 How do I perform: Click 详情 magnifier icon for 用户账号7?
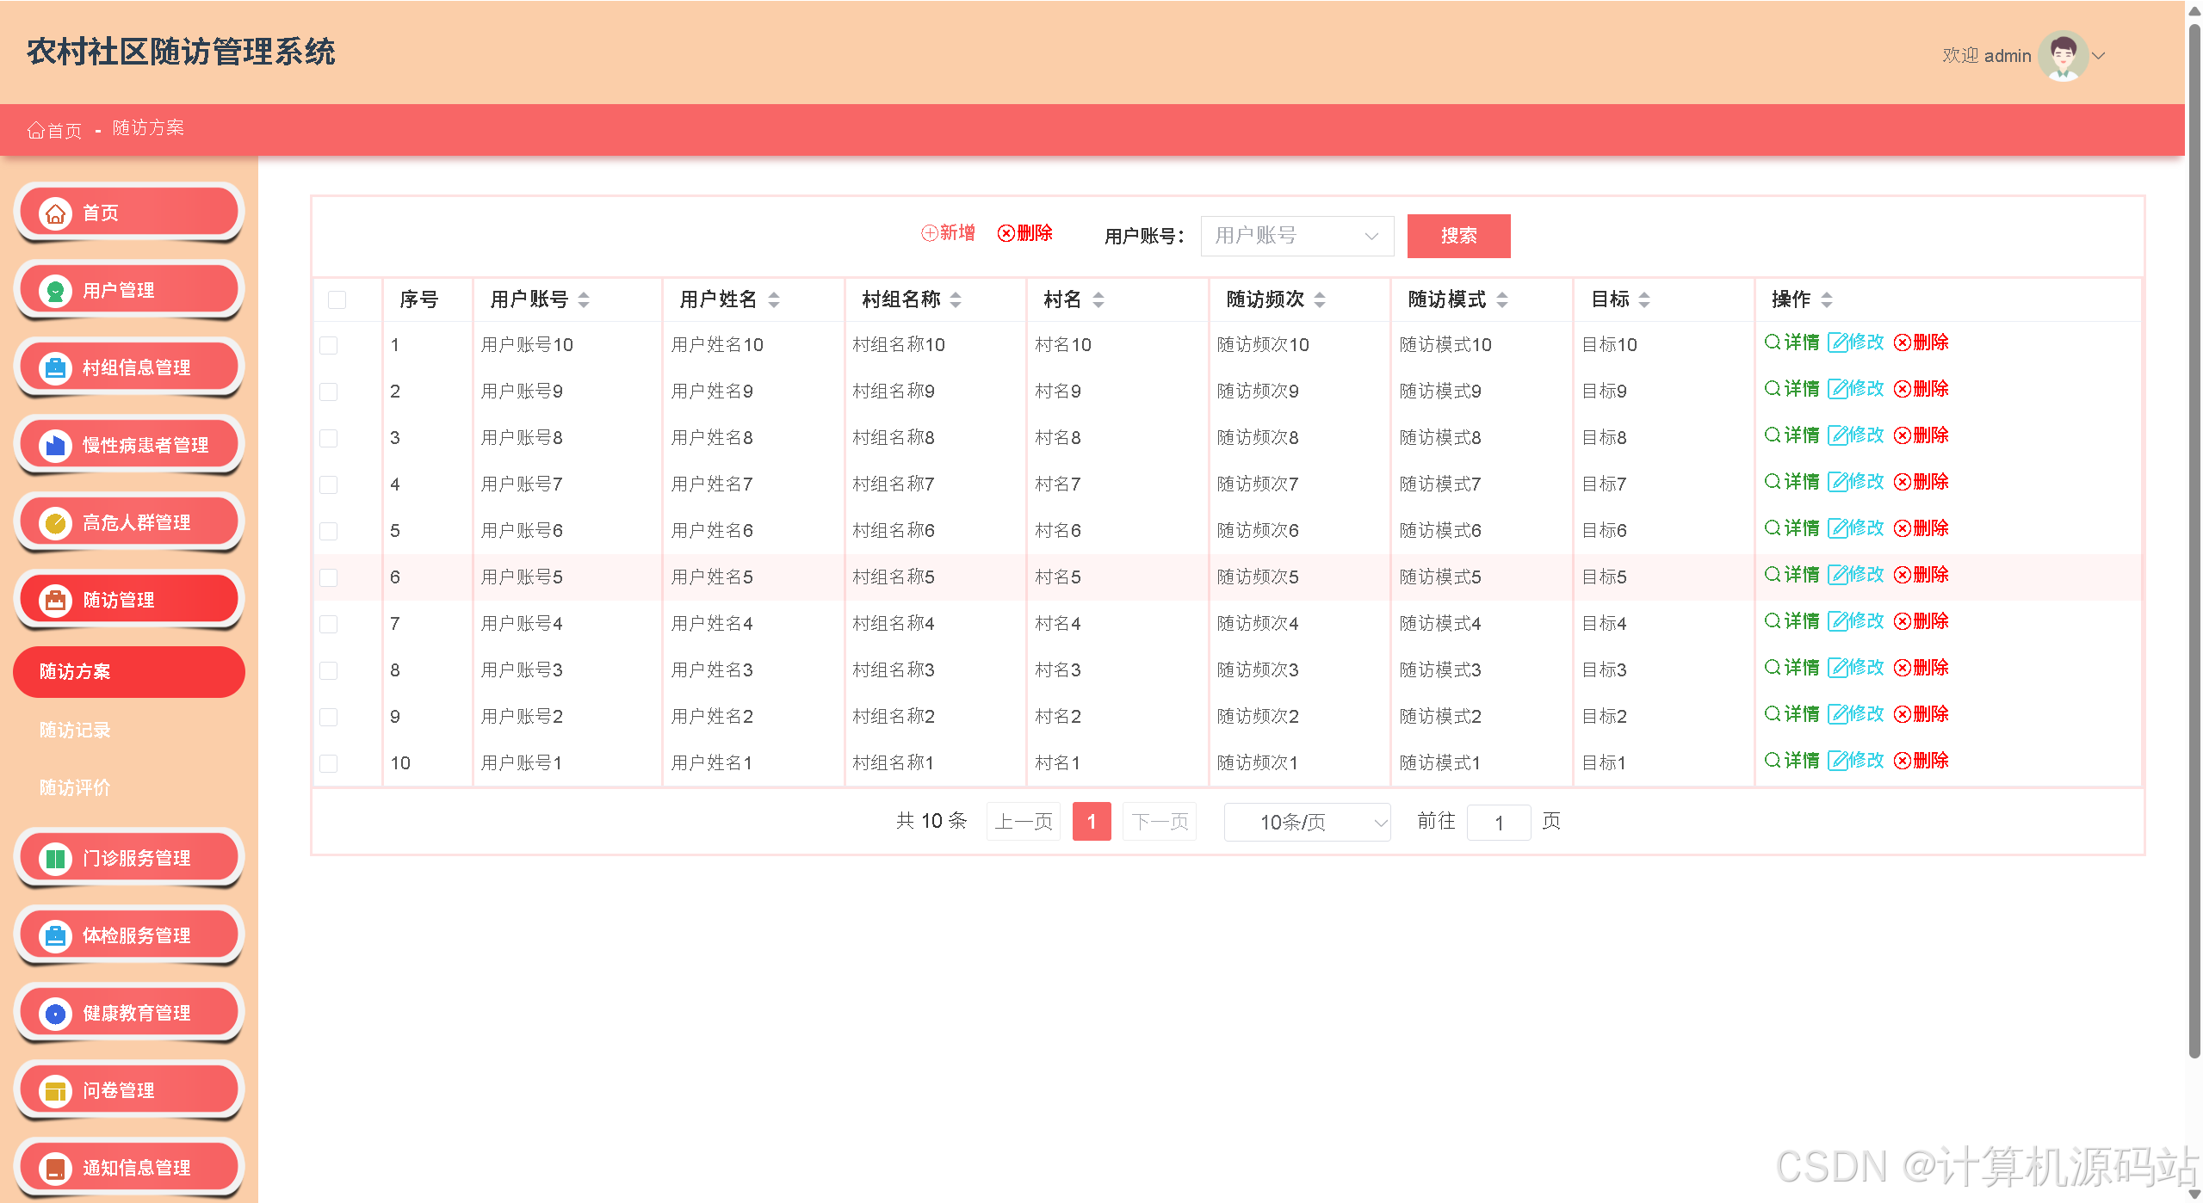click(1773, 481)
